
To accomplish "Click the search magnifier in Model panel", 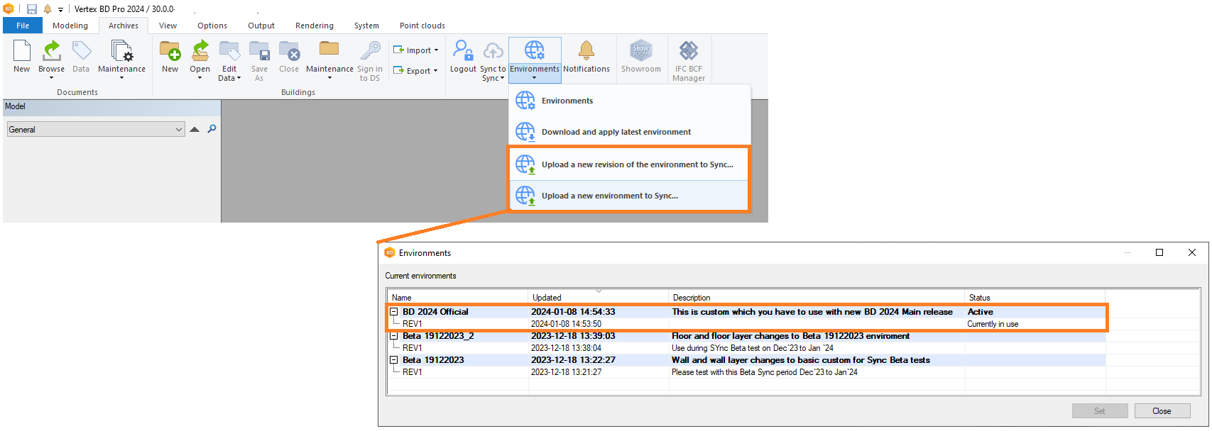I will (212, 129).
